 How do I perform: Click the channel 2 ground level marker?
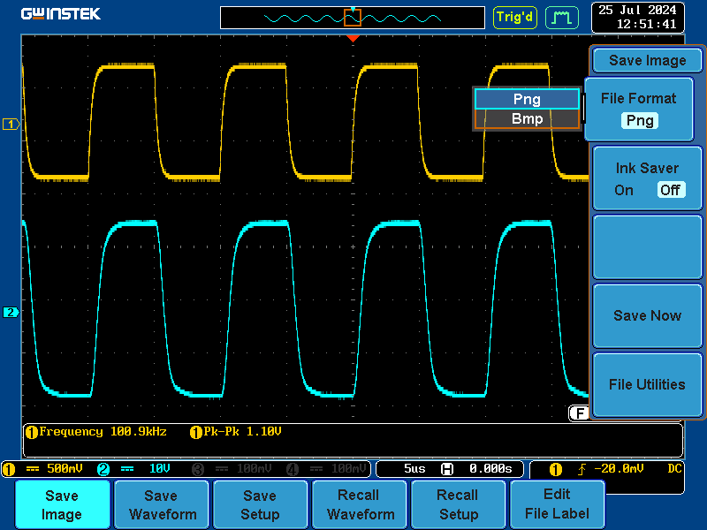point(11,312)
